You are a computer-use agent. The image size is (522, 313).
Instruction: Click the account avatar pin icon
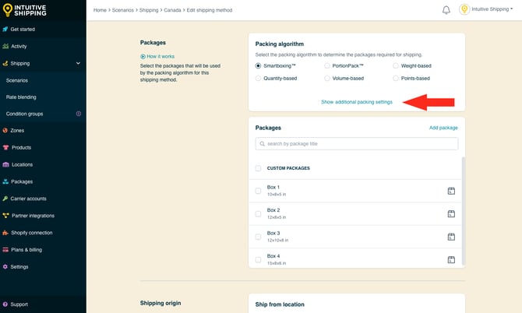[x=464, y=9]
